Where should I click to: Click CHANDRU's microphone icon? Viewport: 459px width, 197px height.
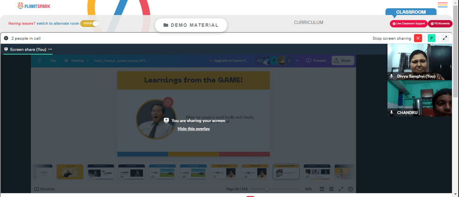pyautogui.click(x=392, y=113)
